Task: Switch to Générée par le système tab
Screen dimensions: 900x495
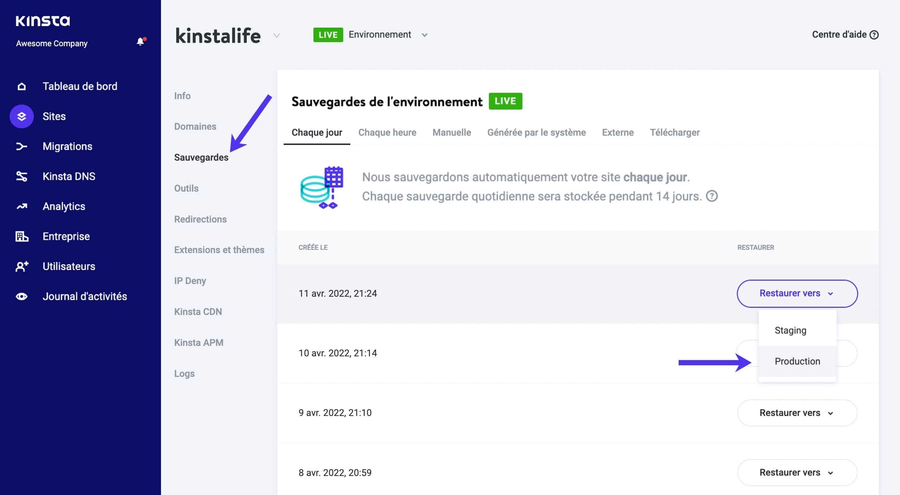Action: pos(536,133)
